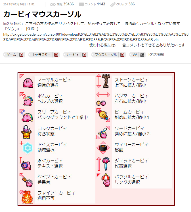Image resolution: width=191 pixels, height=212 pixels.
Task: Click the eye icon next to view count
Action: coord(53,5)
